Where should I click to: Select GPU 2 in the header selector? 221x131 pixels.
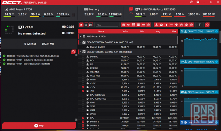click(x=131, y=13)
